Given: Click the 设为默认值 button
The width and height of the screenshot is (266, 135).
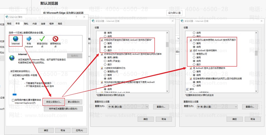Looking at the screenshot, I should click(x=175, y=13).
